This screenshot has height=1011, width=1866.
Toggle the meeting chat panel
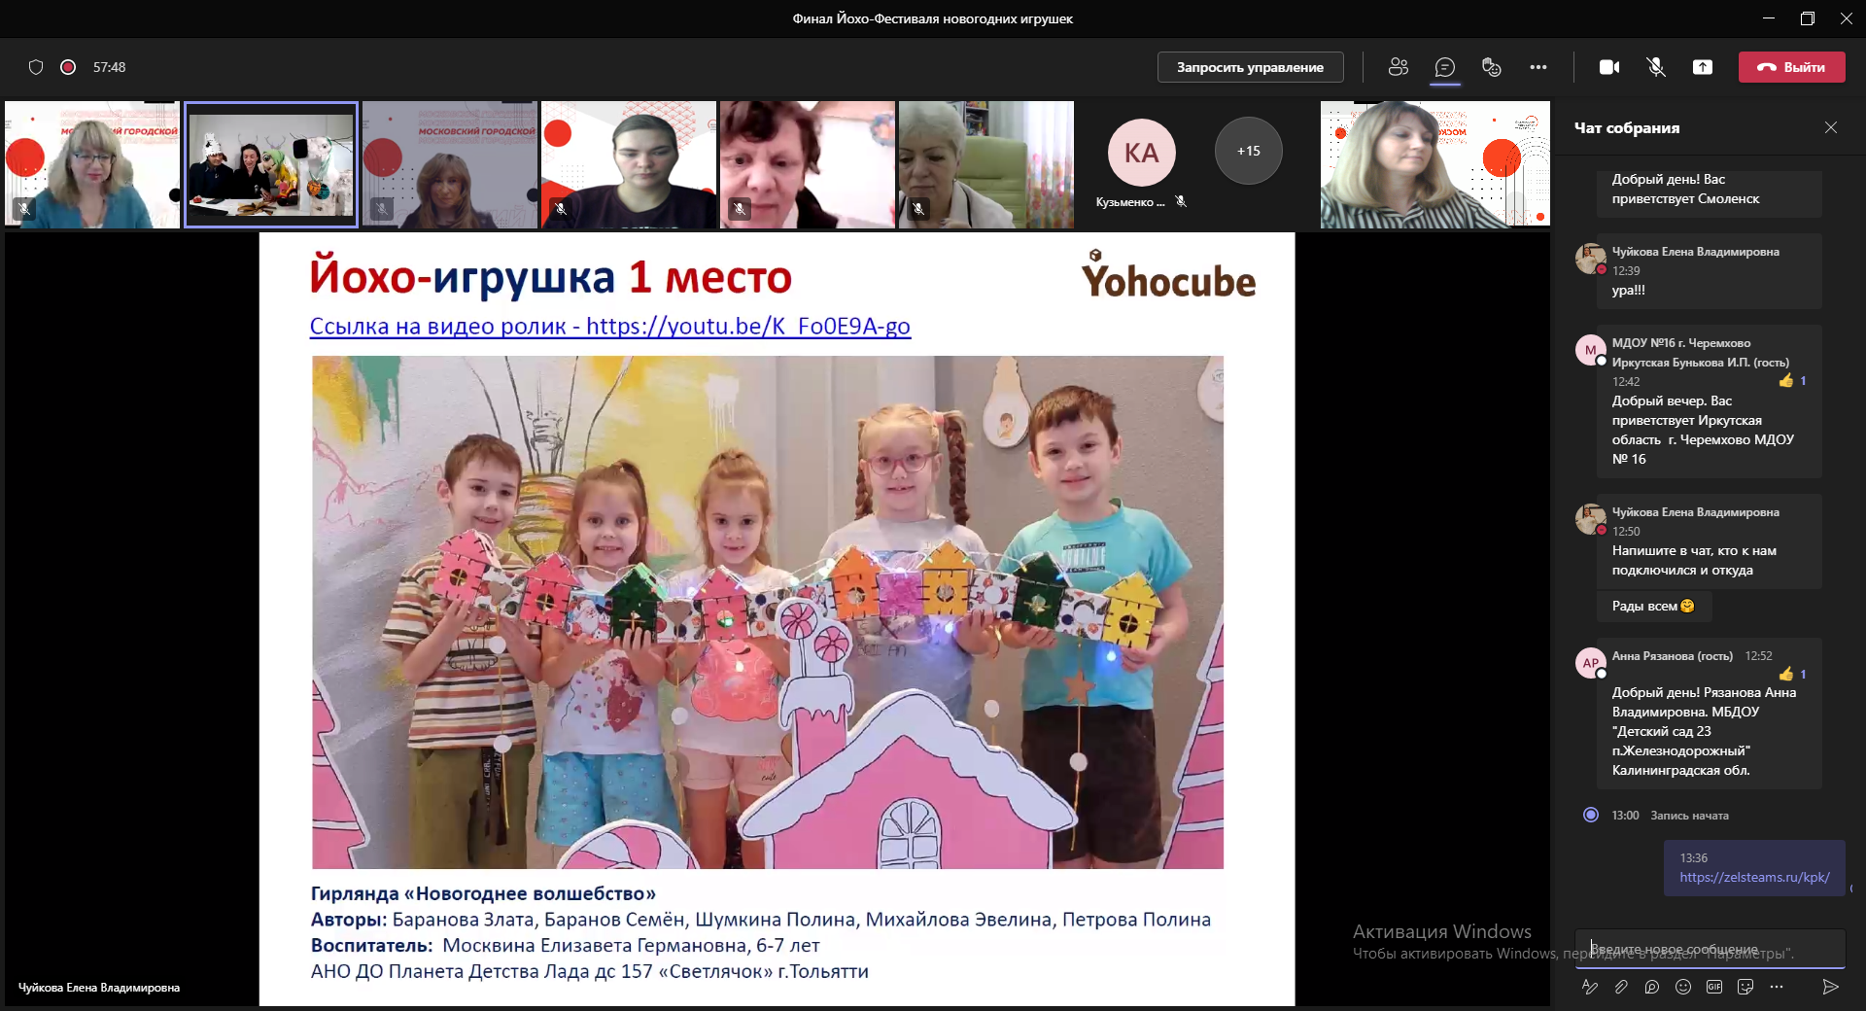(1445, 67)
